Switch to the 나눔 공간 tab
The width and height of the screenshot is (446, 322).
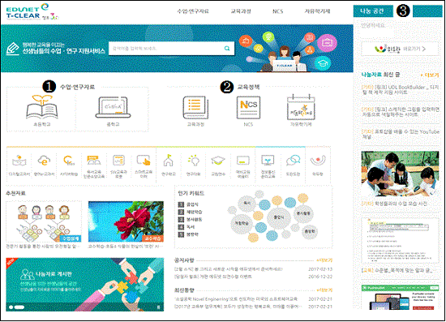pyautogui.click(x=373, y=11)
